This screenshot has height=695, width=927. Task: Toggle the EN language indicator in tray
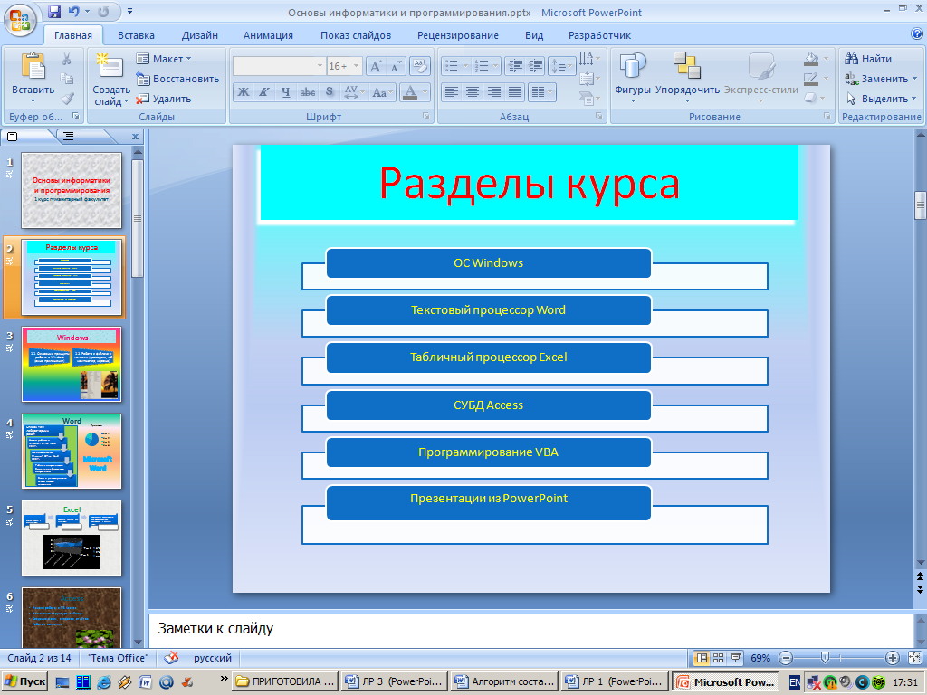795,682
